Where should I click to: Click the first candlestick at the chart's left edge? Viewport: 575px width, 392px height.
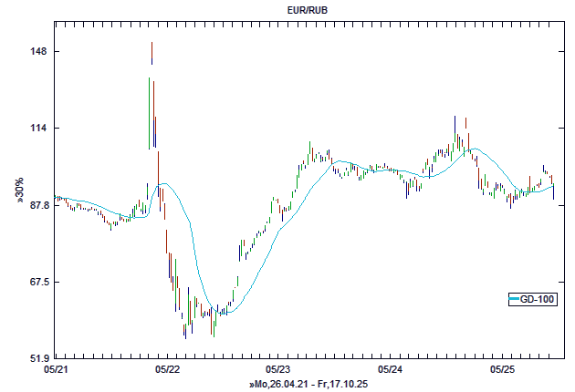56,197
